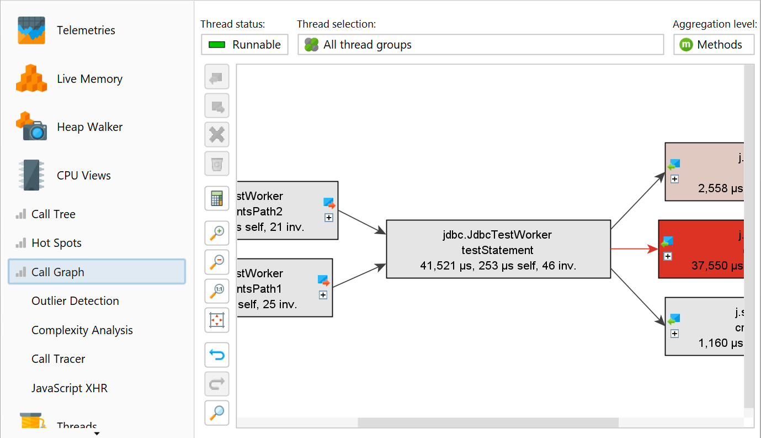Click the horizontal scrollbar below the graph

tap(488, 423)
